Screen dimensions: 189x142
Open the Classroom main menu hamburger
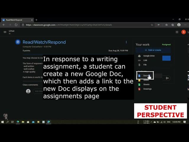click(x=5, y=32)
